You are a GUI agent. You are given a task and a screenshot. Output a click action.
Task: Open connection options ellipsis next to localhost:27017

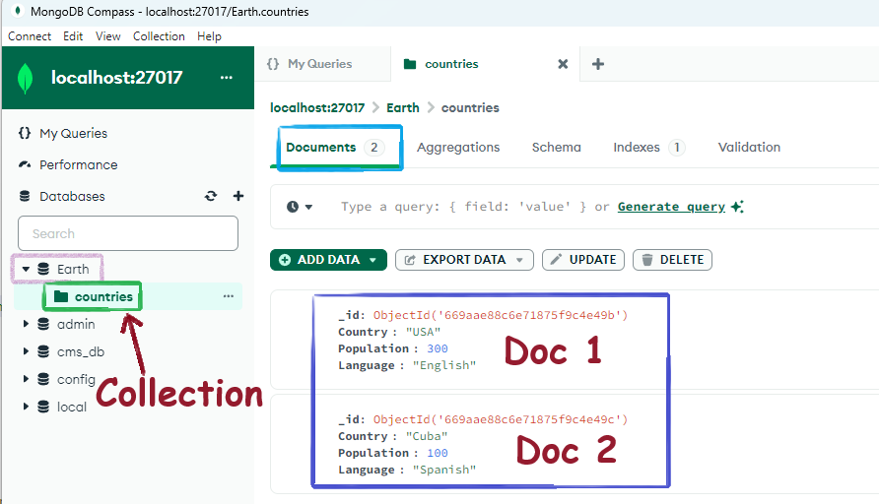tap(227, 78)
